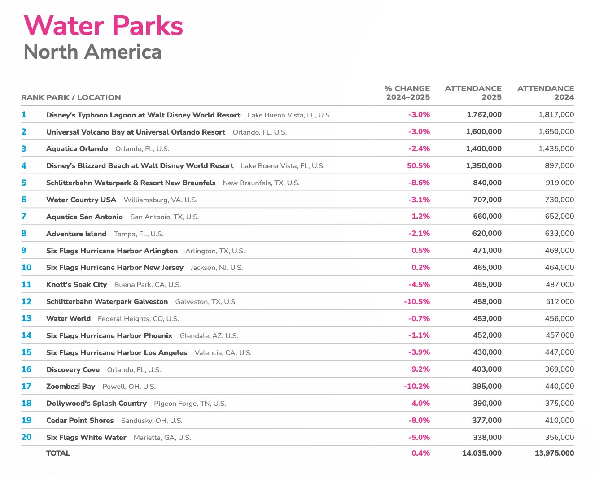Click the 'TOTAL' row label
The width and height of the screenshot is (595, 478).
58,453
